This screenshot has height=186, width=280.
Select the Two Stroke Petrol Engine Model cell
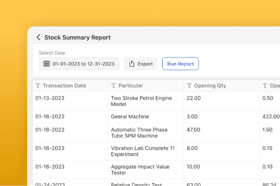coord(146,101)
